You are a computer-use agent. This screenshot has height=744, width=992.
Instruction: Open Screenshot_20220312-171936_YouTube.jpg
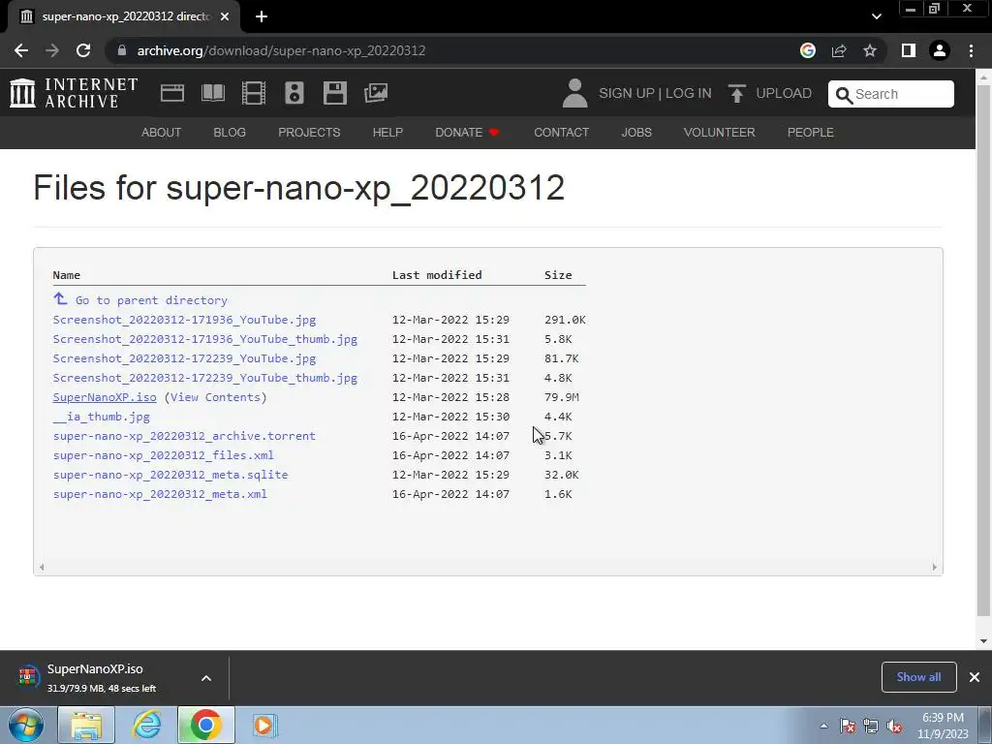tap(185, 320)
